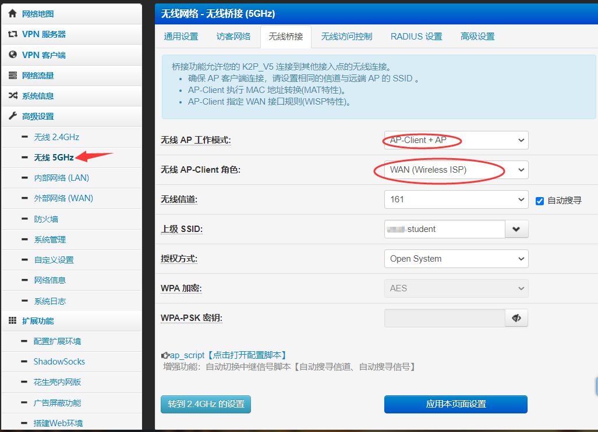The width and height of the screenshot is (598, 432).
Task: Click the shuffle icon beside 系统信息
Action: tap(12, 96)
